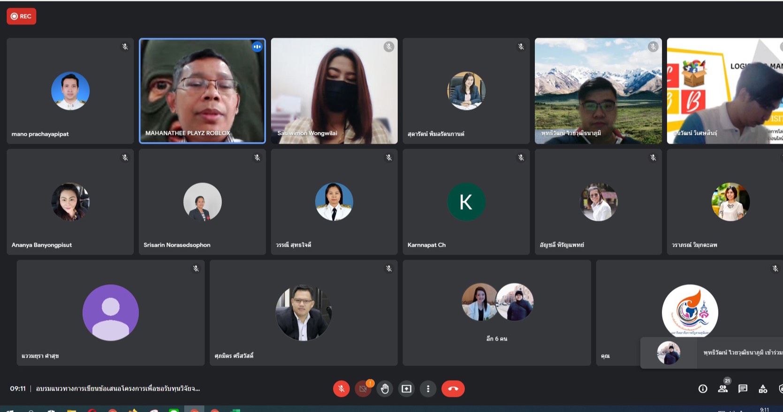This screenshot has width=783, height=412.
Task: Turn on the camera from the call bar
Action: pos(363,389)
